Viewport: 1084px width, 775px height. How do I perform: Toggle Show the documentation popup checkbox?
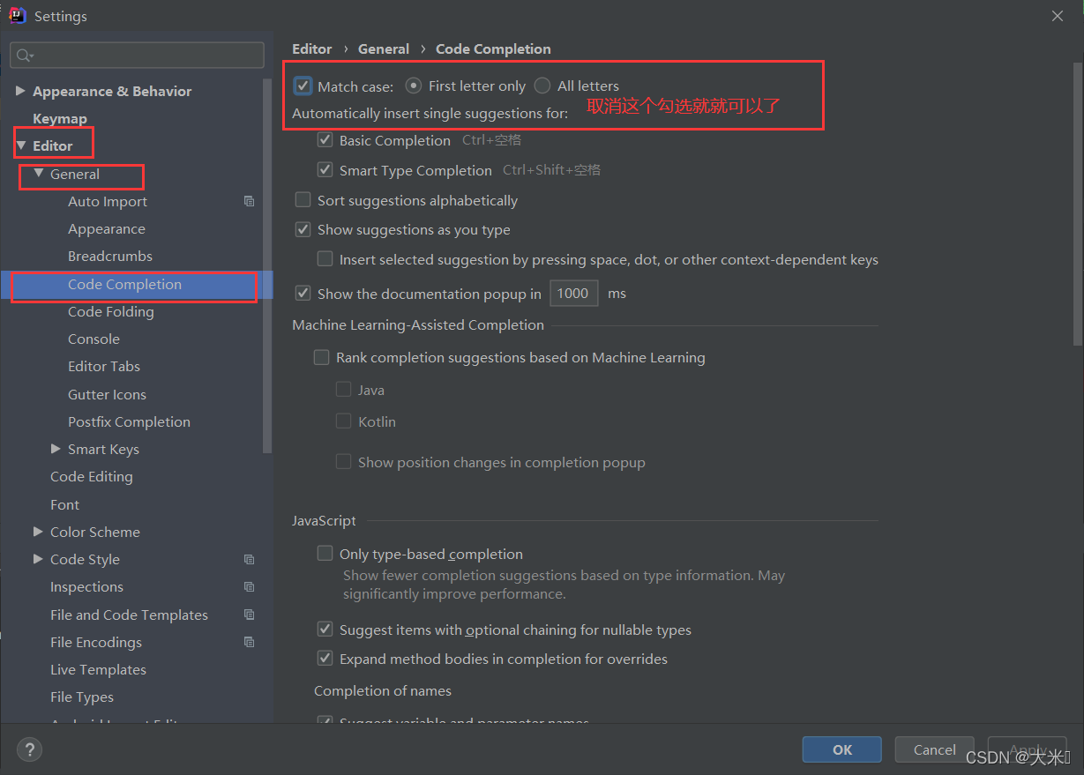[x=303, y=294]
